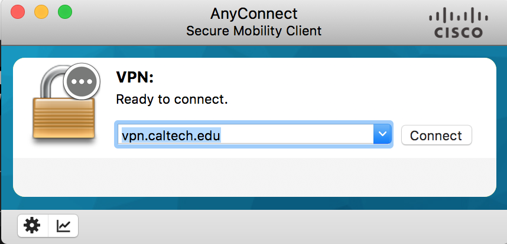507x244 pixels.
Task: Click the empty gray message area below server field
Action: pyautogui.click(x=254, y=176)
